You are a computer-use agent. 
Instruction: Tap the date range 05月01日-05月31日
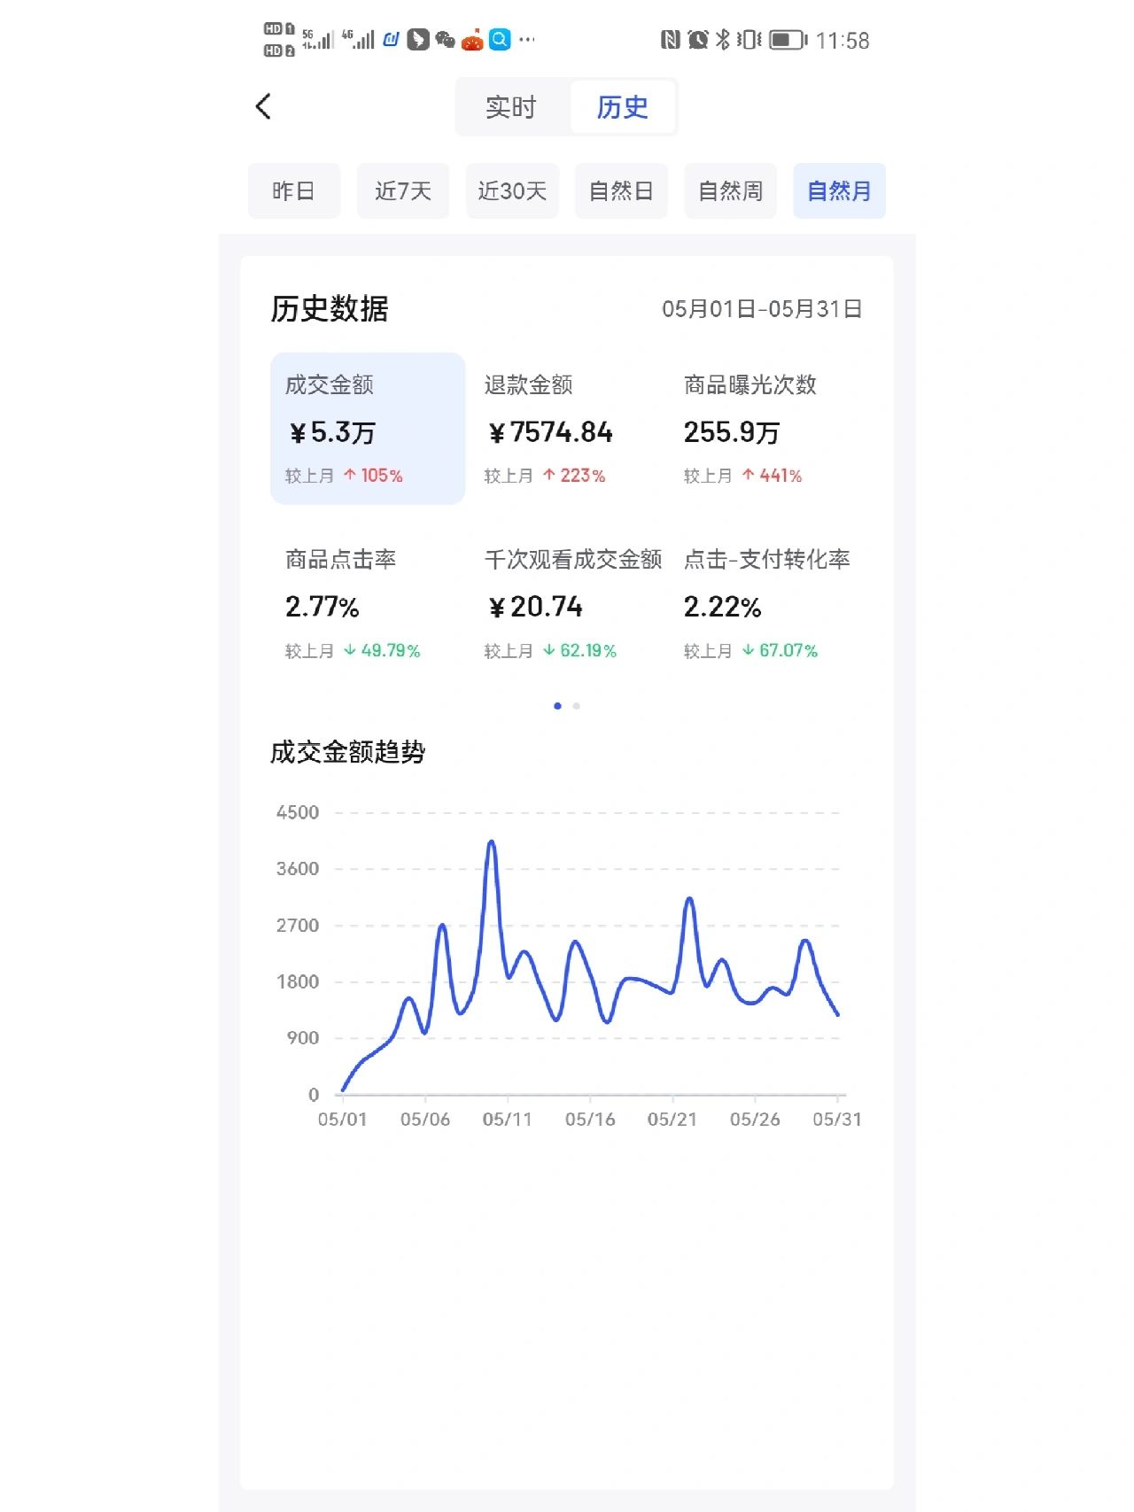click(762, 309)
